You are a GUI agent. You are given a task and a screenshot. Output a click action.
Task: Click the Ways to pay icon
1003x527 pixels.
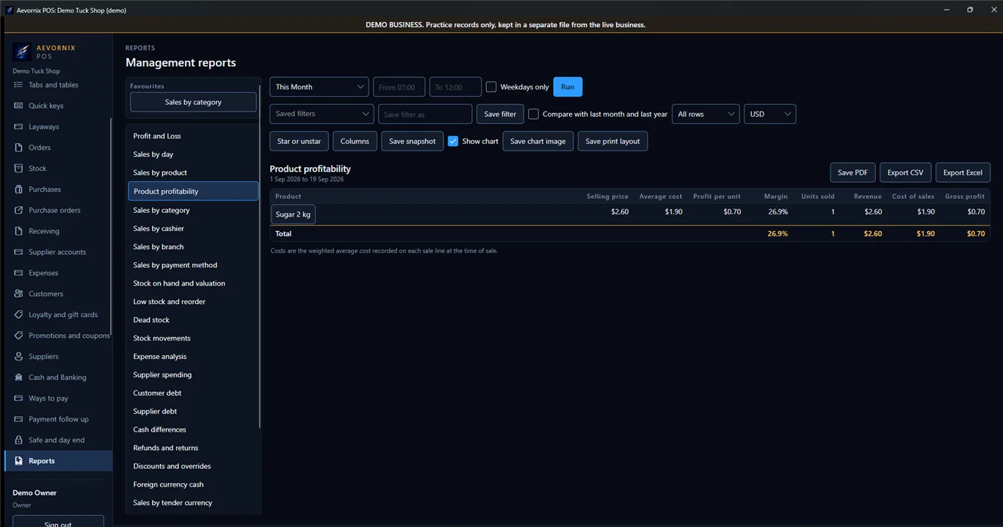click(18, 399)
